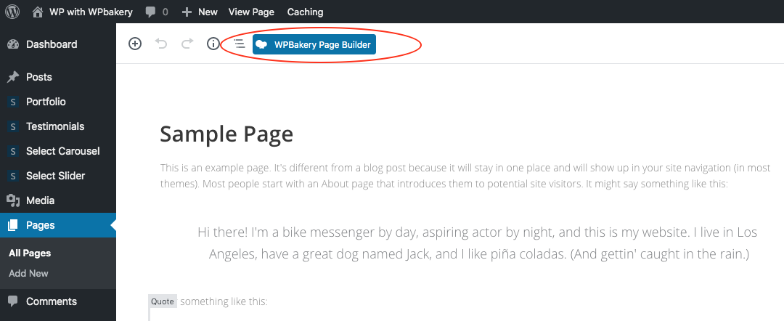Viewport: 784px width, 321px height.
Task: Open the content structure info icon
Action: coord(213,44)
